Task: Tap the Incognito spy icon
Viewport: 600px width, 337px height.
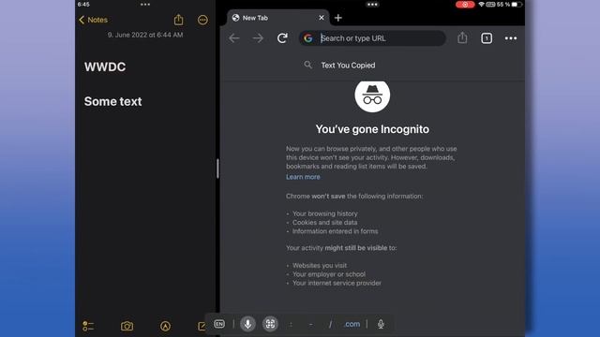Action: (x=372, y=95)
